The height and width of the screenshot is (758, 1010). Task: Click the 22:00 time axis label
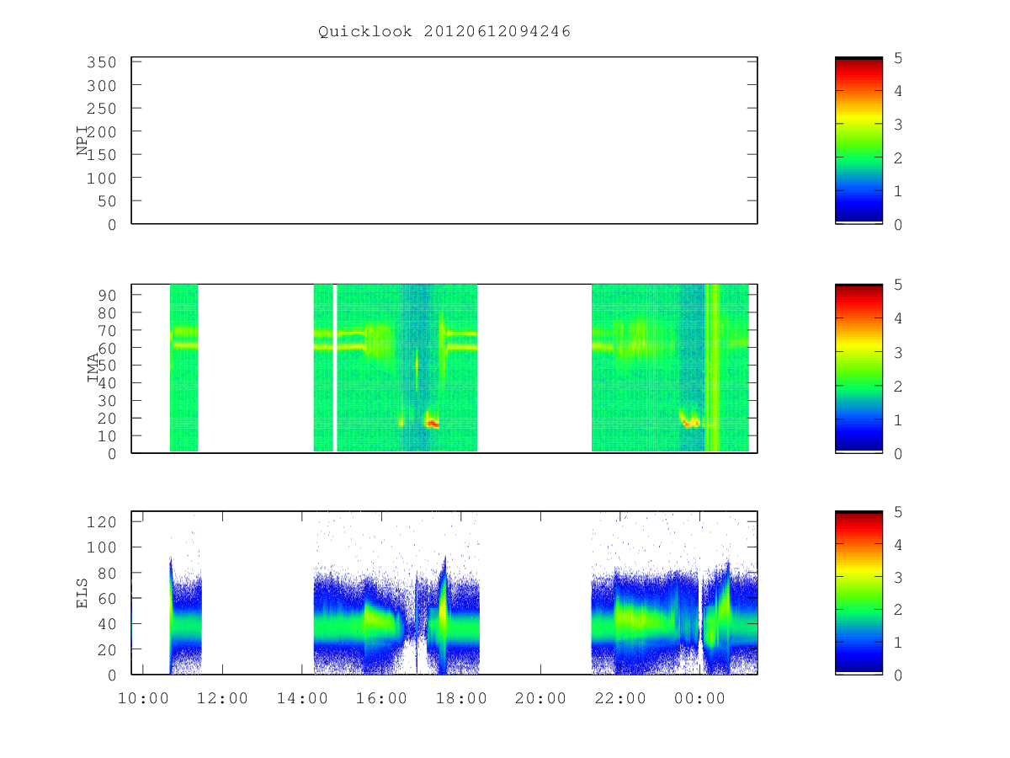click(620, 697)
